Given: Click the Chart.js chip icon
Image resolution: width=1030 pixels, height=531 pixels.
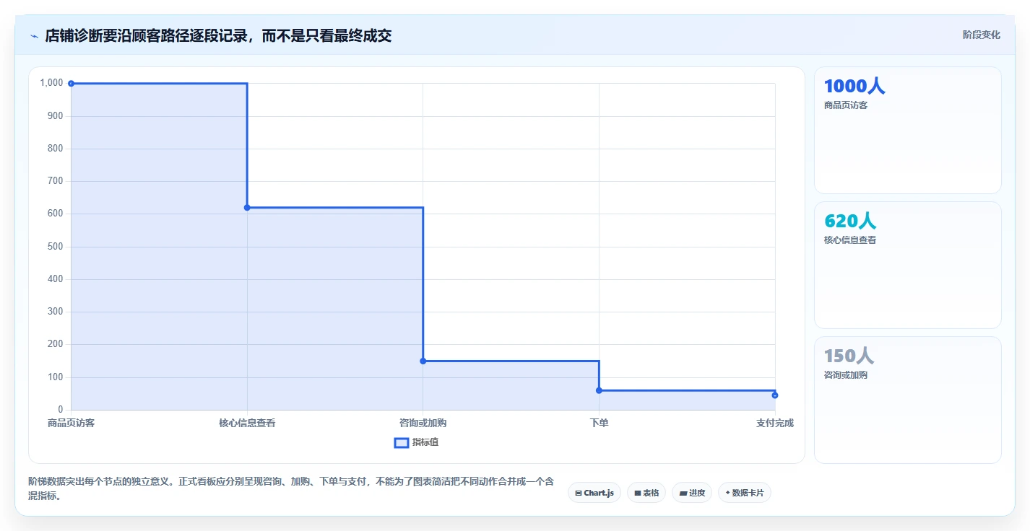Looking at the screenshot, I should (579, 493).
